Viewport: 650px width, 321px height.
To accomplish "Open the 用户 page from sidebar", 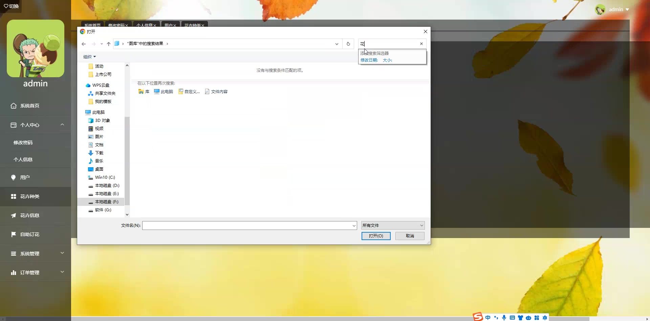I will coord(36,177).
